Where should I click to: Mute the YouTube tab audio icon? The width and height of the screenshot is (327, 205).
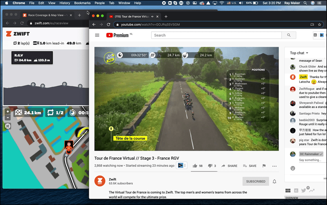click(153, 16)
